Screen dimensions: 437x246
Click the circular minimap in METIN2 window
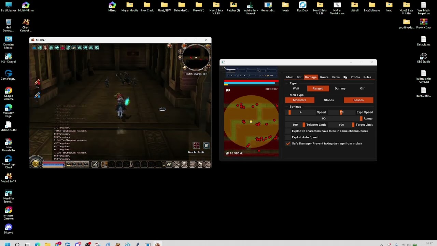(196, 58)
